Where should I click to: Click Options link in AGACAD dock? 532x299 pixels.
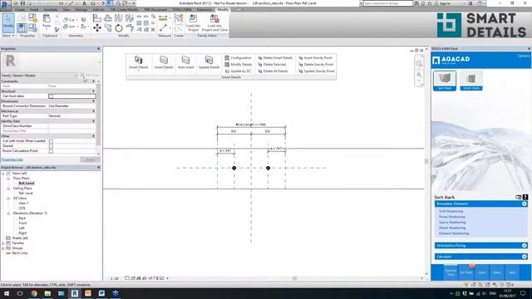click(x=524, y=56)
